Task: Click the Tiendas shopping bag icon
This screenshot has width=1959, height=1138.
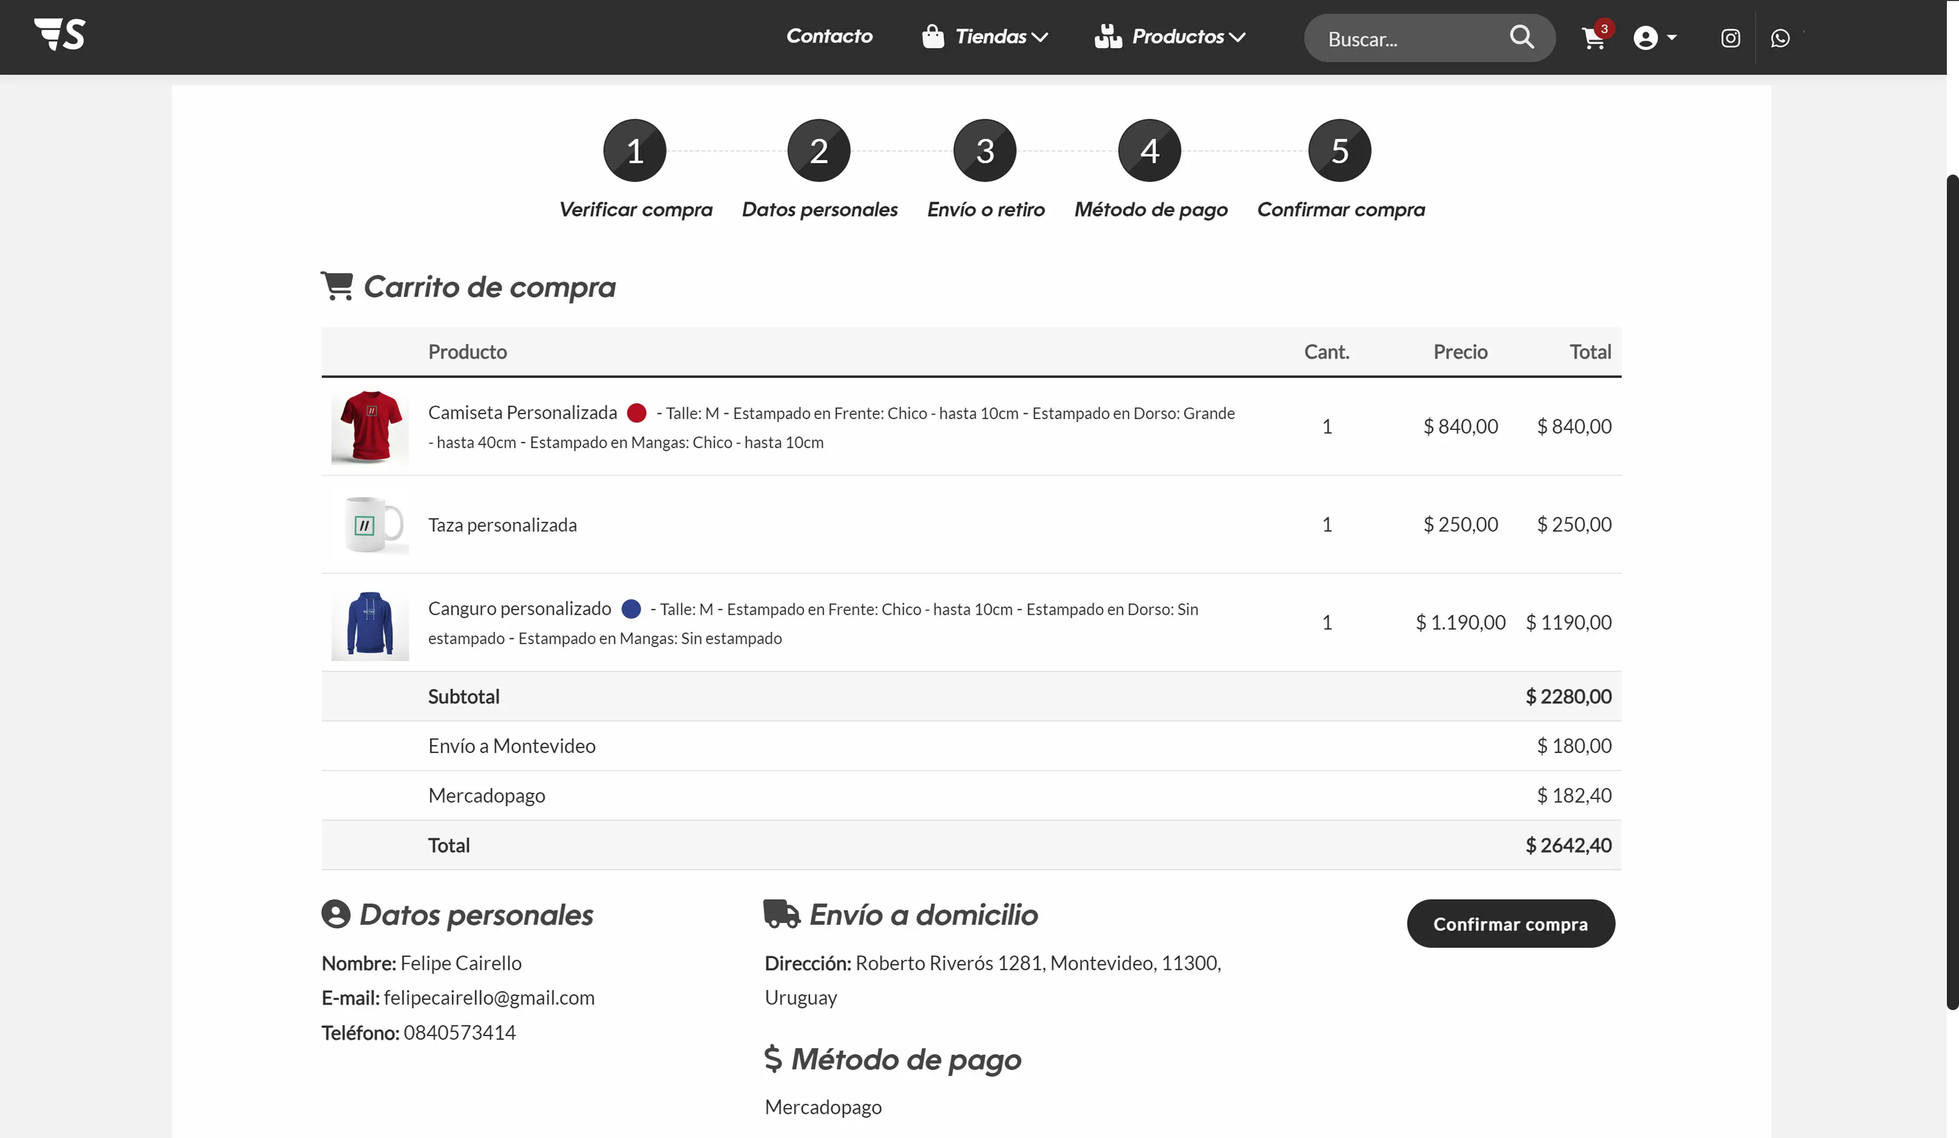Action: pos(933,36)
